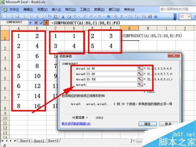
Task: Click Array2 range collapse button
Action: point(140,74)
